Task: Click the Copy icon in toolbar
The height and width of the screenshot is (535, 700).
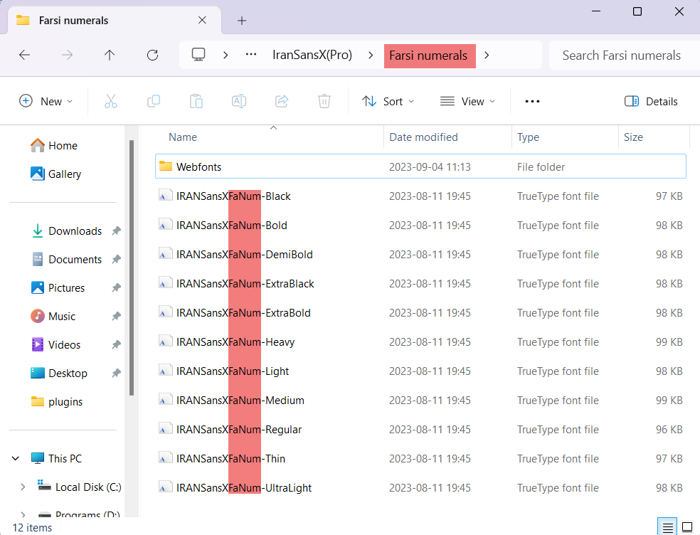Action: tap(154, 101)
